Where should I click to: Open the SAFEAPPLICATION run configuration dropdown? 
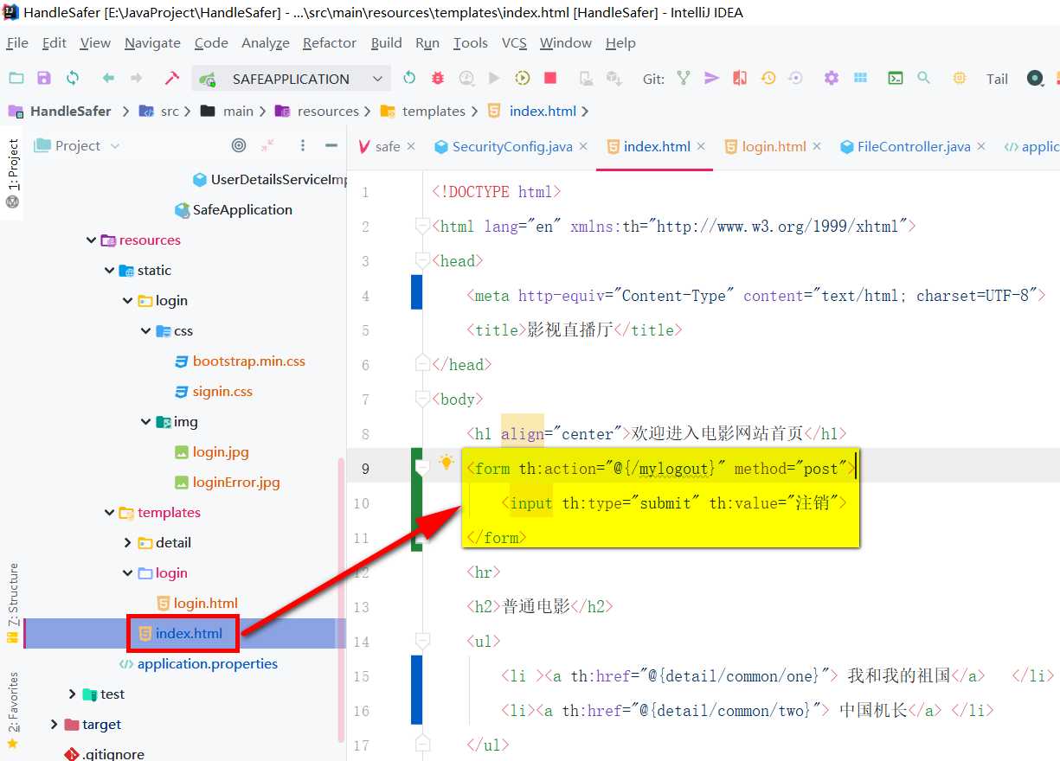tap(292, 79)
